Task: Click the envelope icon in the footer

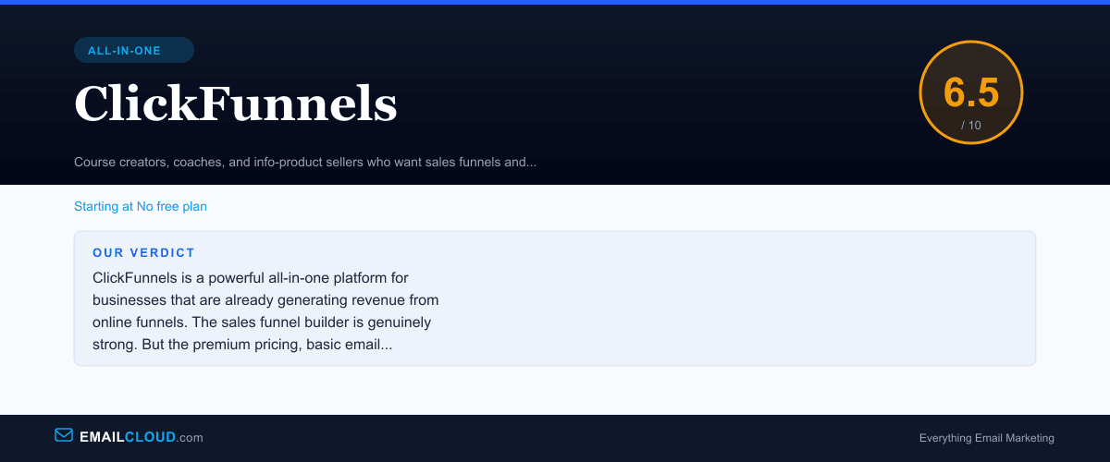Action: point(64,435)
